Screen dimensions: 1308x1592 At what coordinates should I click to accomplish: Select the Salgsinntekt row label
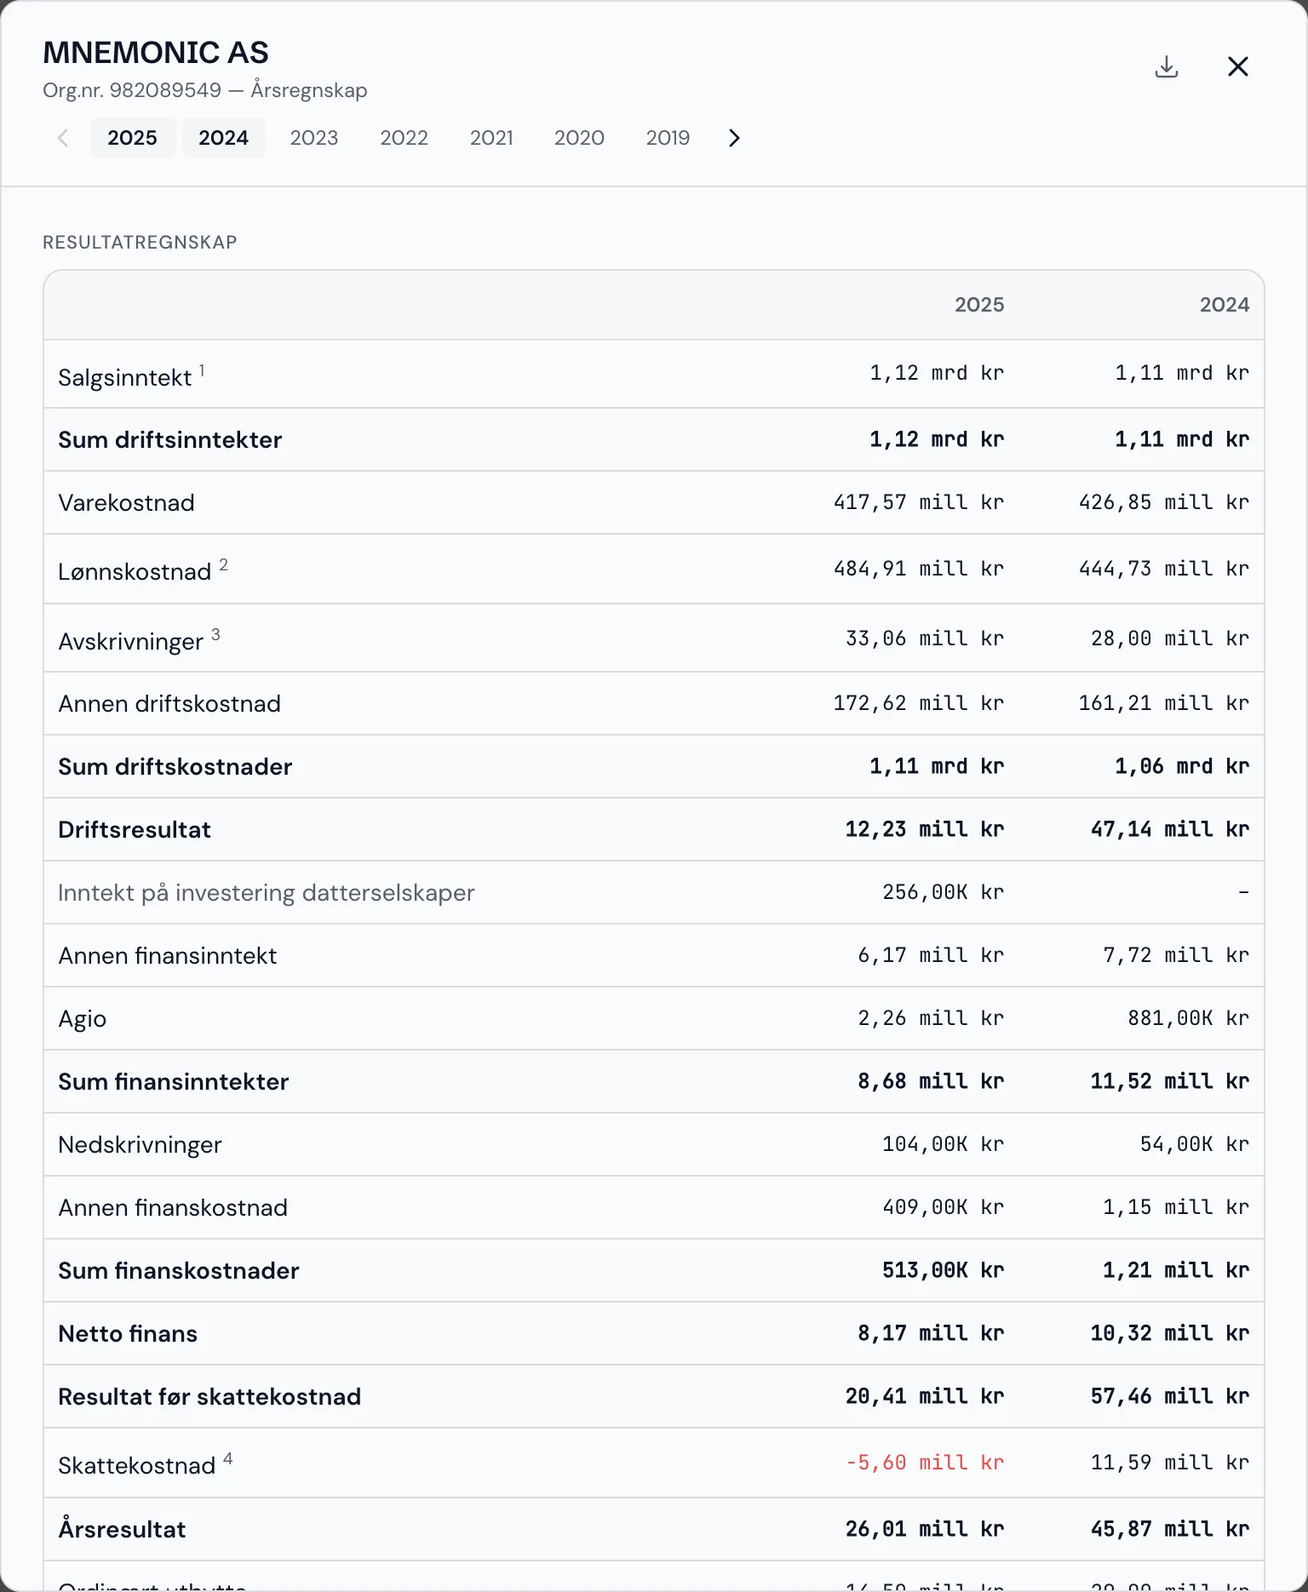125,378
